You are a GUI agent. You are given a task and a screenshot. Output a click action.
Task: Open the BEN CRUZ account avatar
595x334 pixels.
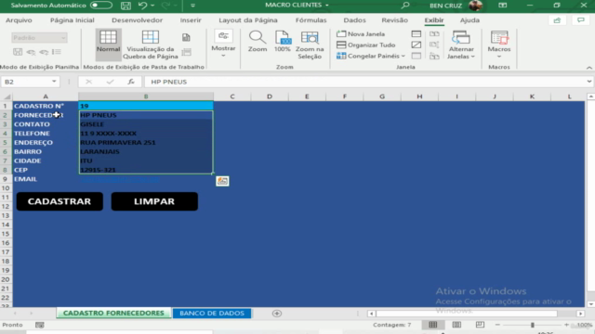point(475,6)
